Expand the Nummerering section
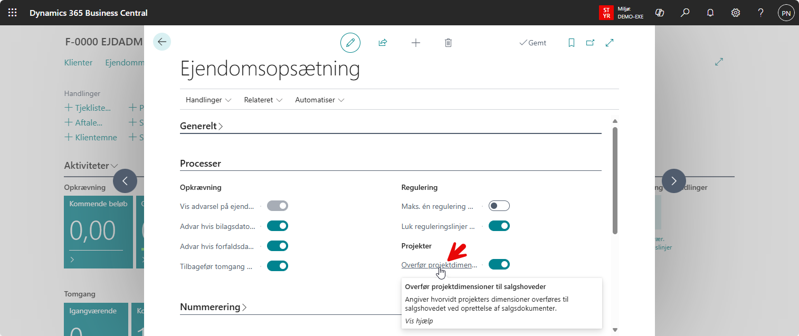The image size is (799, 336). (213, 307)
